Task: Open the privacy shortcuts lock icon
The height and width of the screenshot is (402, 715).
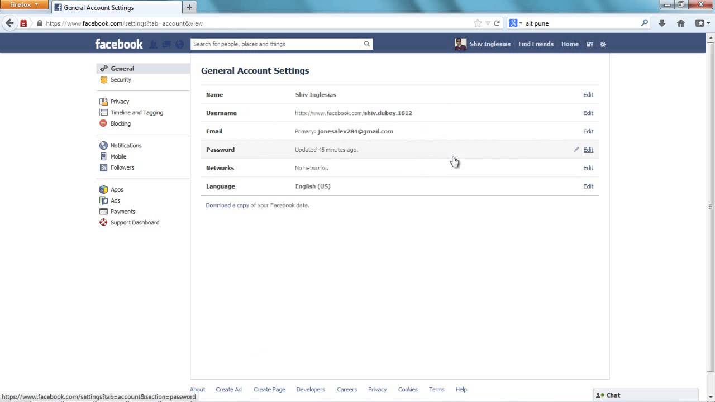Action: click(x=589, y=44)
